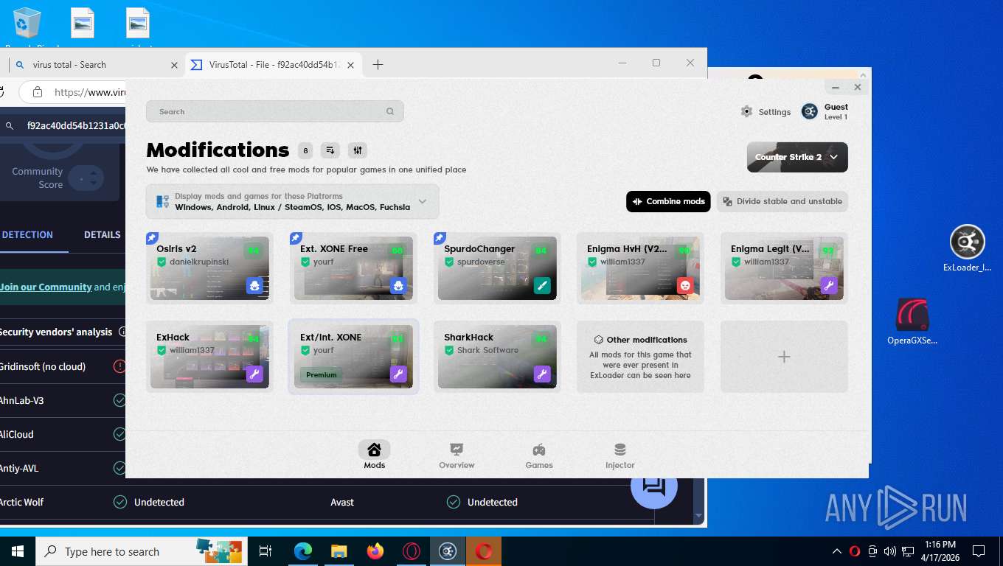Open the Osiris v2 mod card
The height and width of the screenshot is (566, 1003).
coord(209,268)
